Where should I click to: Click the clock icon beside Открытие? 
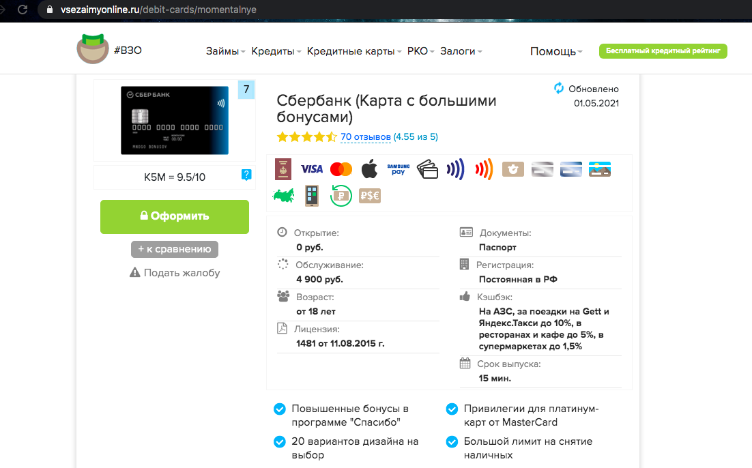[282, 232]
